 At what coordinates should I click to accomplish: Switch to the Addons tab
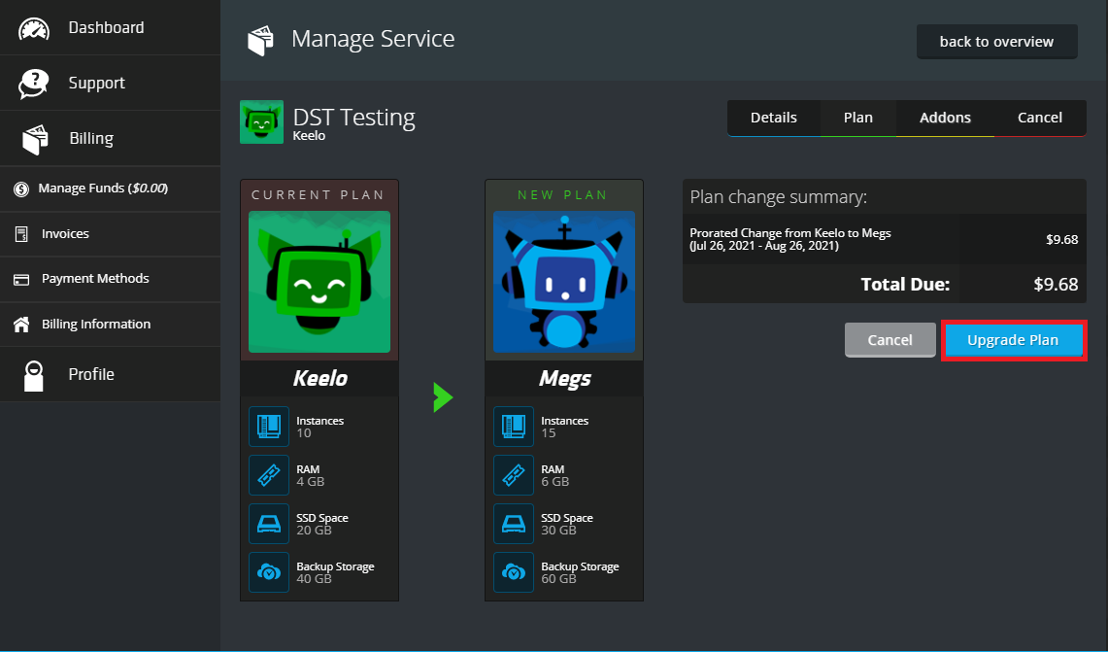point(945,119)
